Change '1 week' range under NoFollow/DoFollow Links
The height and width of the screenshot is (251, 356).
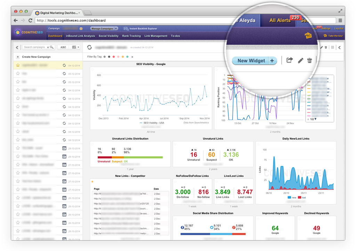pyautogui.click(x=192, y=206)
